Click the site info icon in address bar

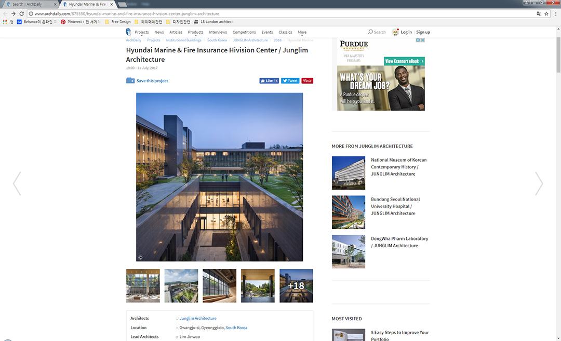tap(31, 13)
